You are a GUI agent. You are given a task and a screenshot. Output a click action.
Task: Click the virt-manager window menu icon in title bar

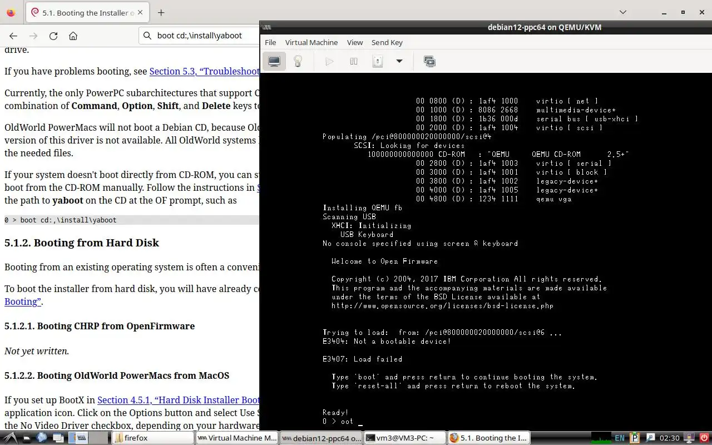click(268, 27)
